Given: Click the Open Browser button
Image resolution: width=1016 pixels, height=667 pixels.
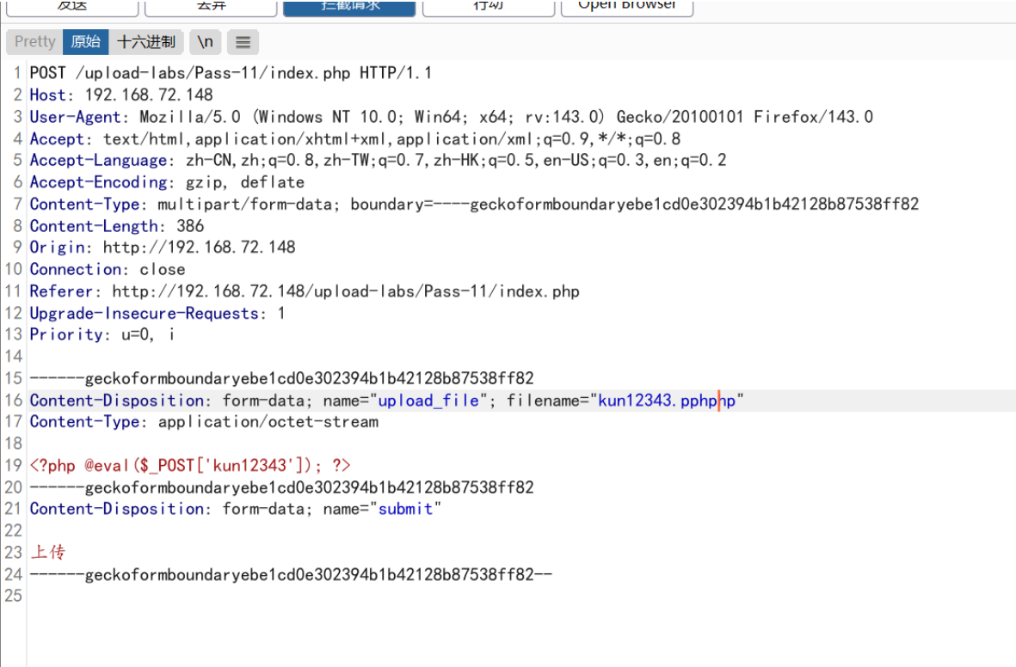Looking at the screenshot, I should [626, 7].
